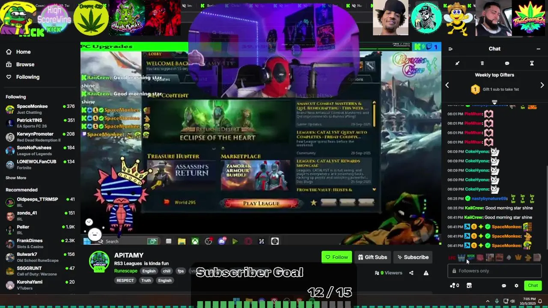Image resolution: width=548 pixels, height=308 pixels.
Task: Click nastybynature69 username at 06:25 PM
Action: point(489,198)
